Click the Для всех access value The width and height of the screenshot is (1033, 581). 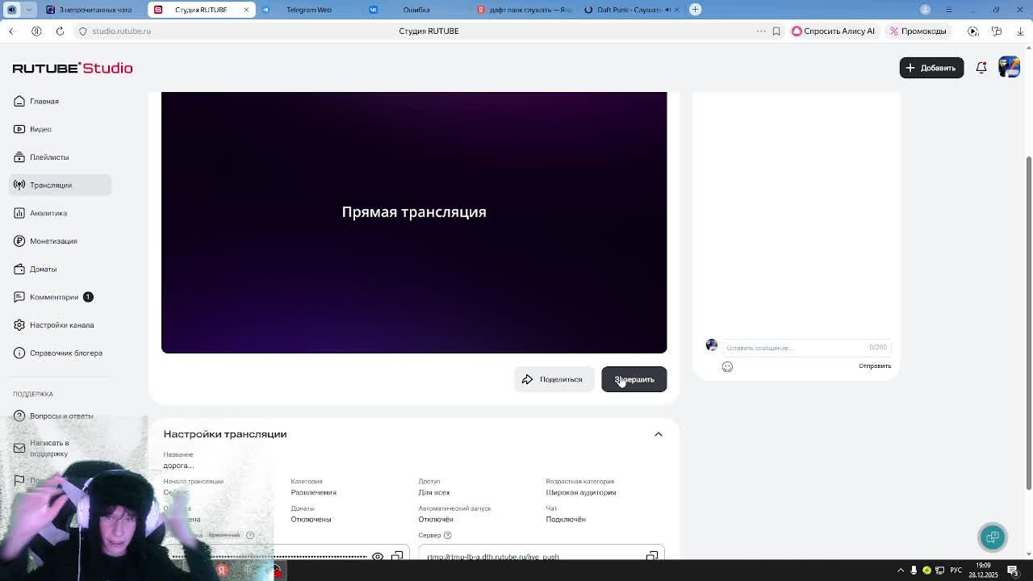point(433,492)
